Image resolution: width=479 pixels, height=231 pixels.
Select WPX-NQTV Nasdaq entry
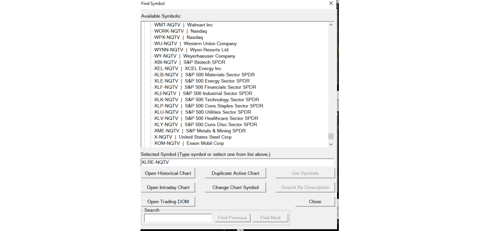coord(178,37)
